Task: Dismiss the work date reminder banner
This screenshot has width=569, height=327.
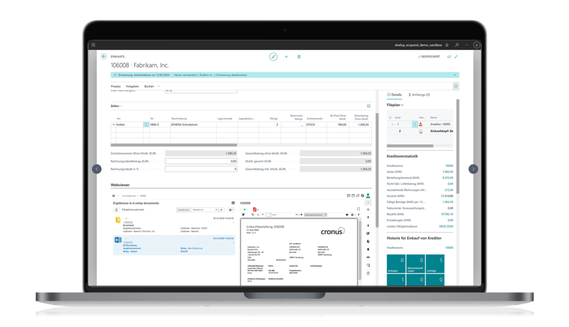Action: pos(115,75)
